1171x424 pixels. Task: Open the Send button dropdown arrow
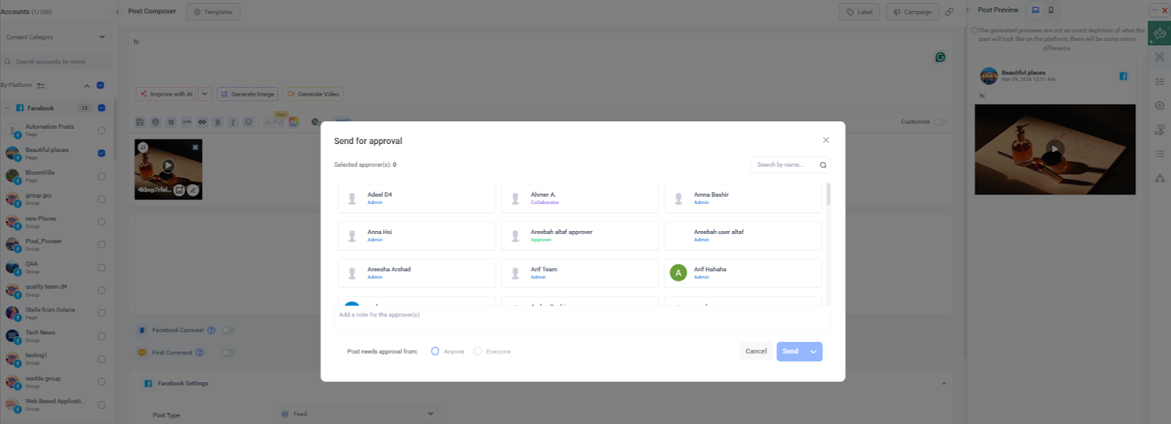point(813,352)
